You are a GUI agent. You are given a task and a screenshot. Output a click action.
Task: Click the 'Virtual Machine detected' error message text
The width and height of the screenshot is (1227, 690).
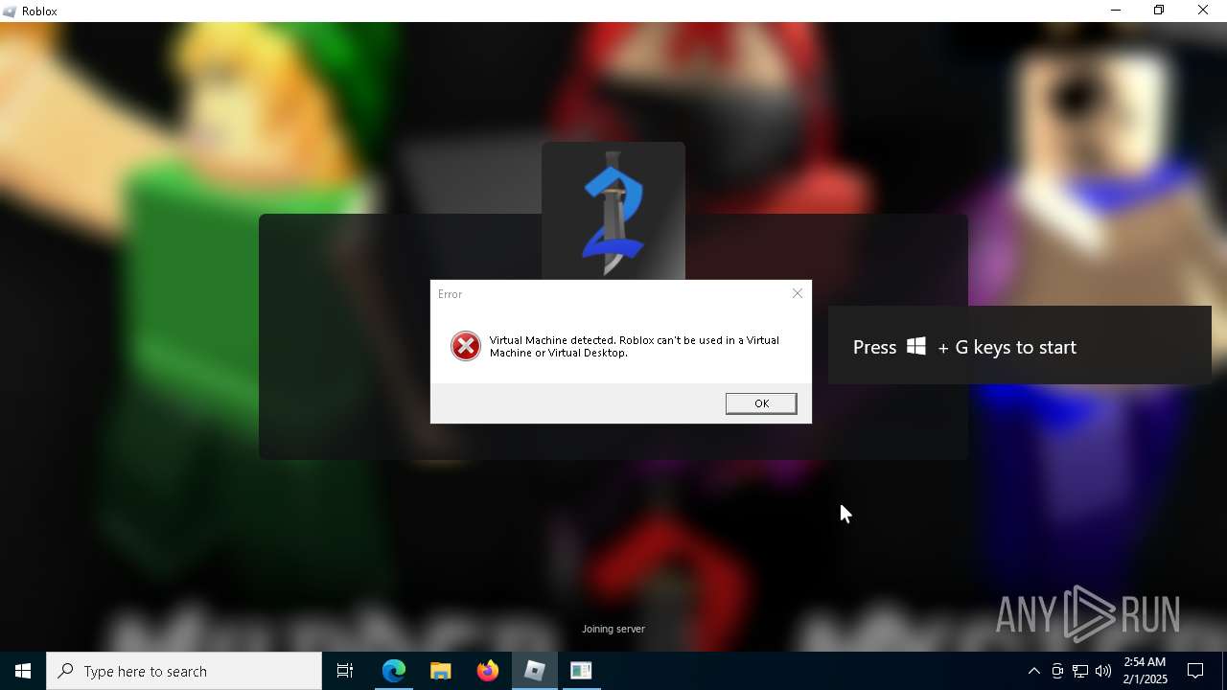coord(635,346)
